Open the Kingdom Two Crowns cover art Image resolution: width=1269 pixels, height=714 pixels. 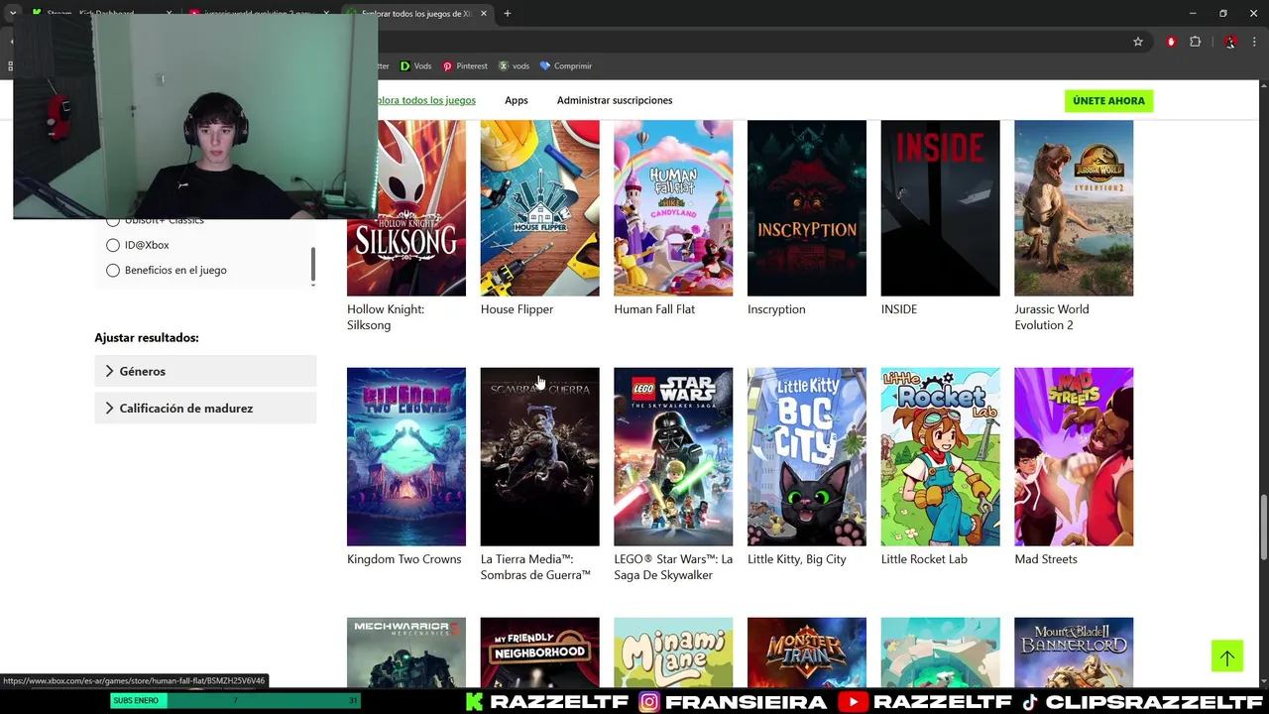pos(406,456)
